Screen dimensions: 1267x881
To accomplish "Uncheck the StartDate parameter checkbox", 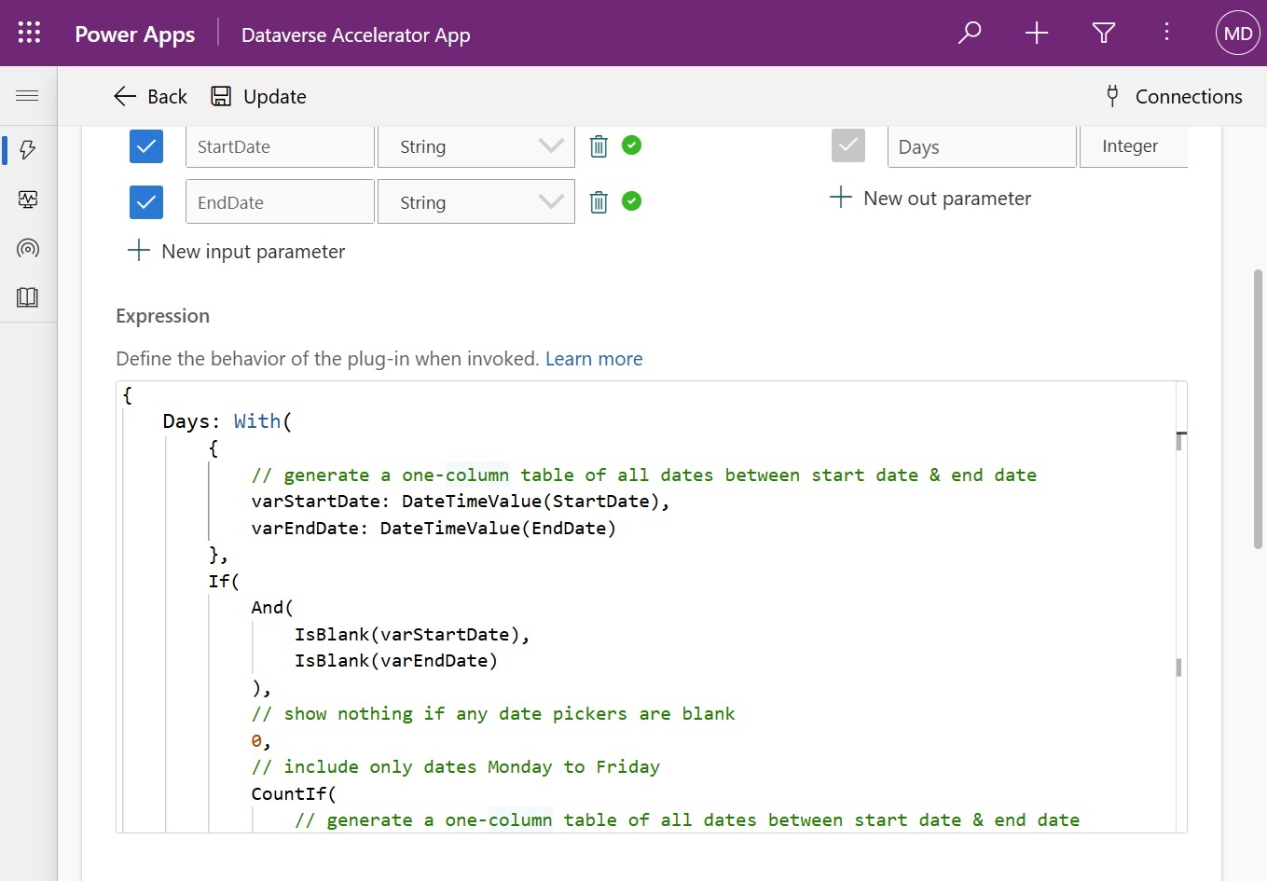I will tap(146, 145).
